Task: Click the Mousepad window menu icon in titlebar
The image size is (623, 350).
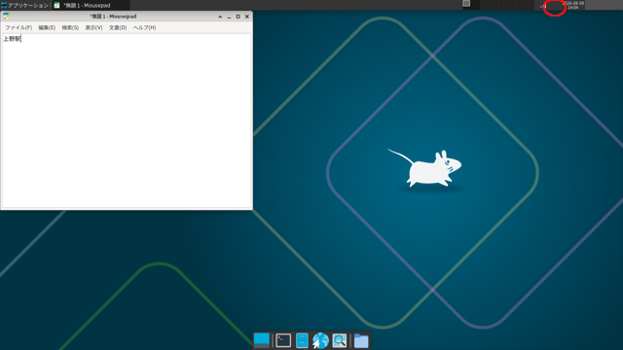Action: (x=7, y=17)
